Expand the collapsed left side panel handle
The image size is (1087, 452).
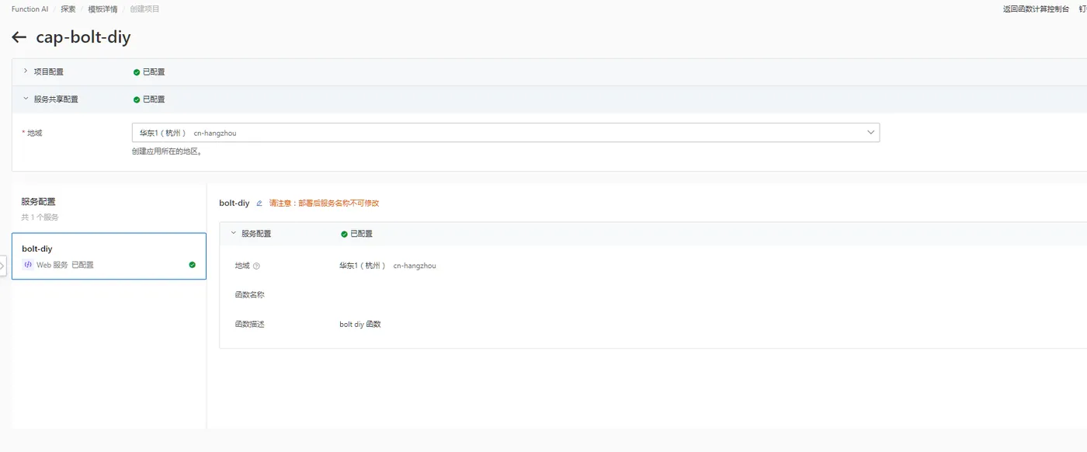[3, 266]
